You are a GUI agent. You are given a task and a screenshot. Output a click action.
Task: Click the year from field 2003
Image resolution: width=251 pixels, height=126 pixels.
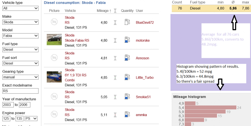click(8, 105)
